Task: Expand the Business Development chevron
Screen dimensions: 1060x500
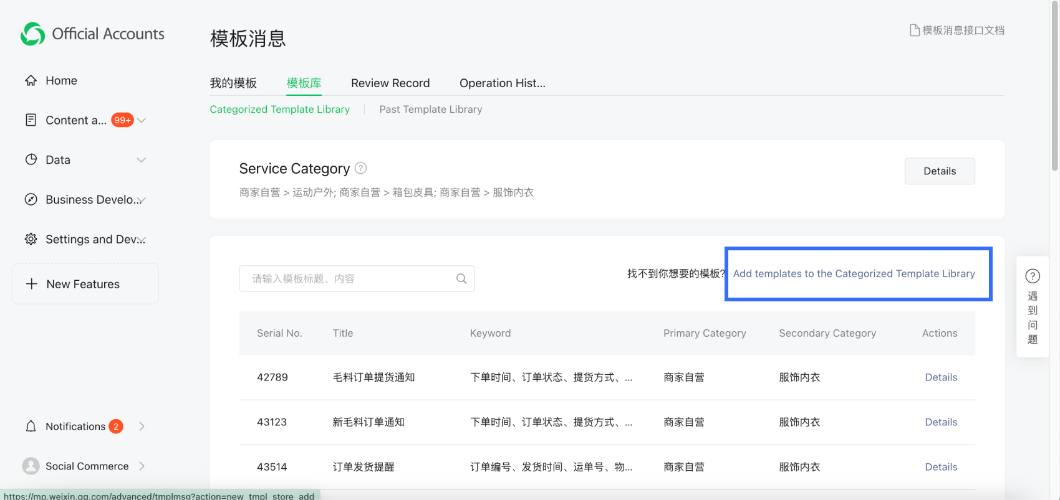Action: point(142,200)
